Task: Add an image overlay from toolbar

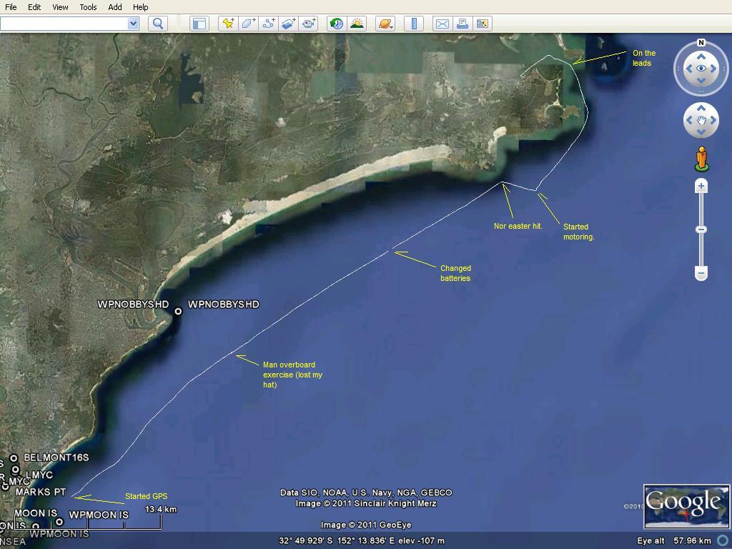Action: tap(289, 24)
